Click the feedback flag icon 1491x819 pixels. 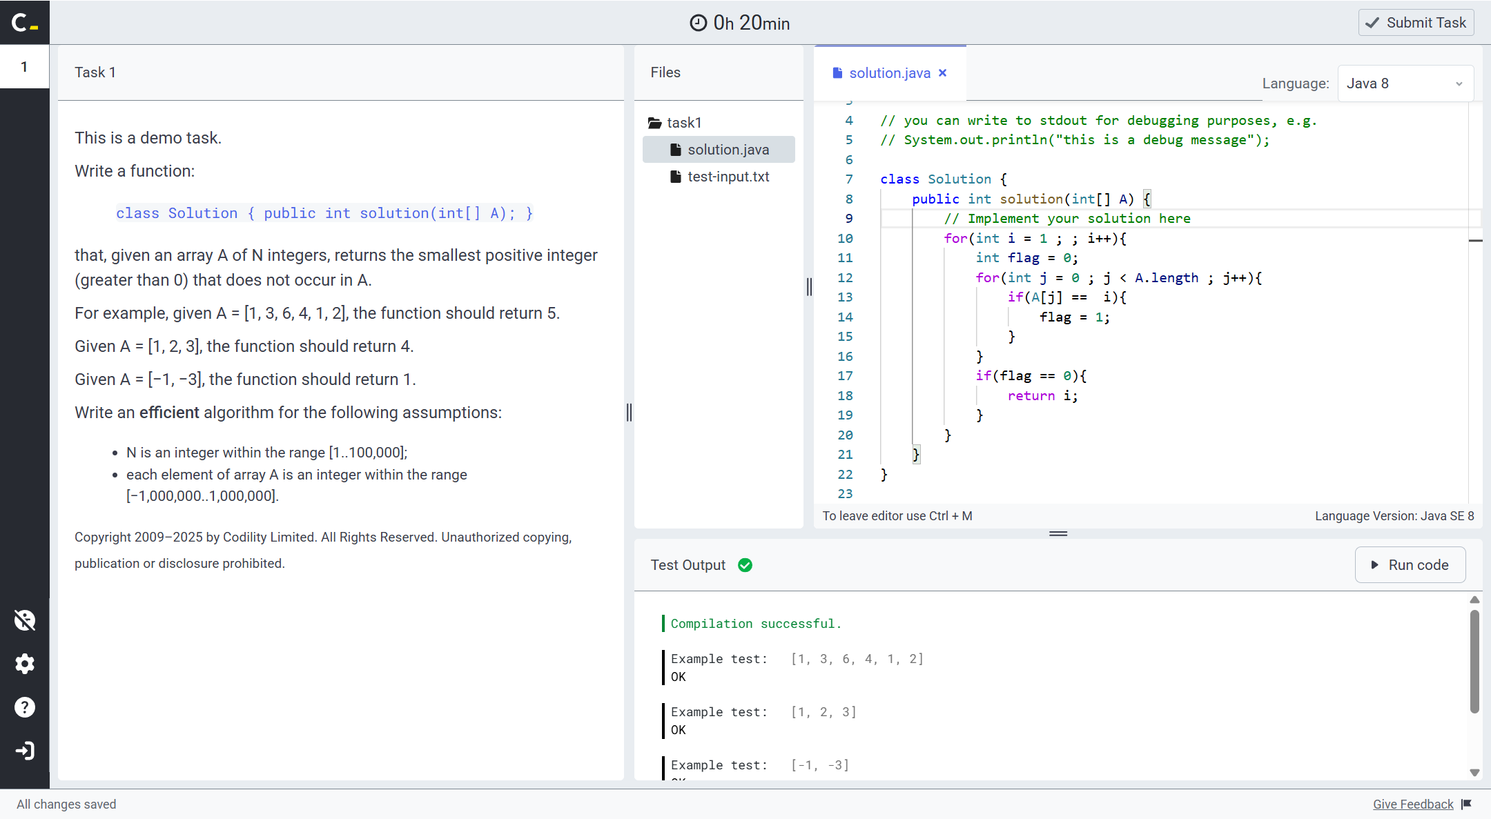pyautogui.click(x=1467, y=804)
